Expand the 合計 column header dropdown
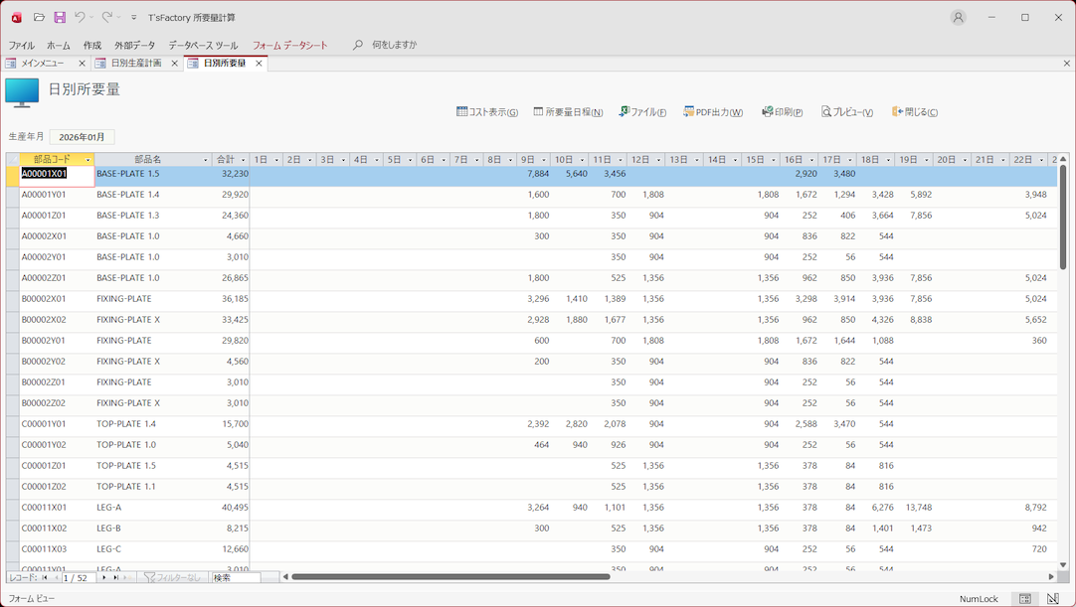Viewport: 1076px width, 607px height. tap(244, 160)
